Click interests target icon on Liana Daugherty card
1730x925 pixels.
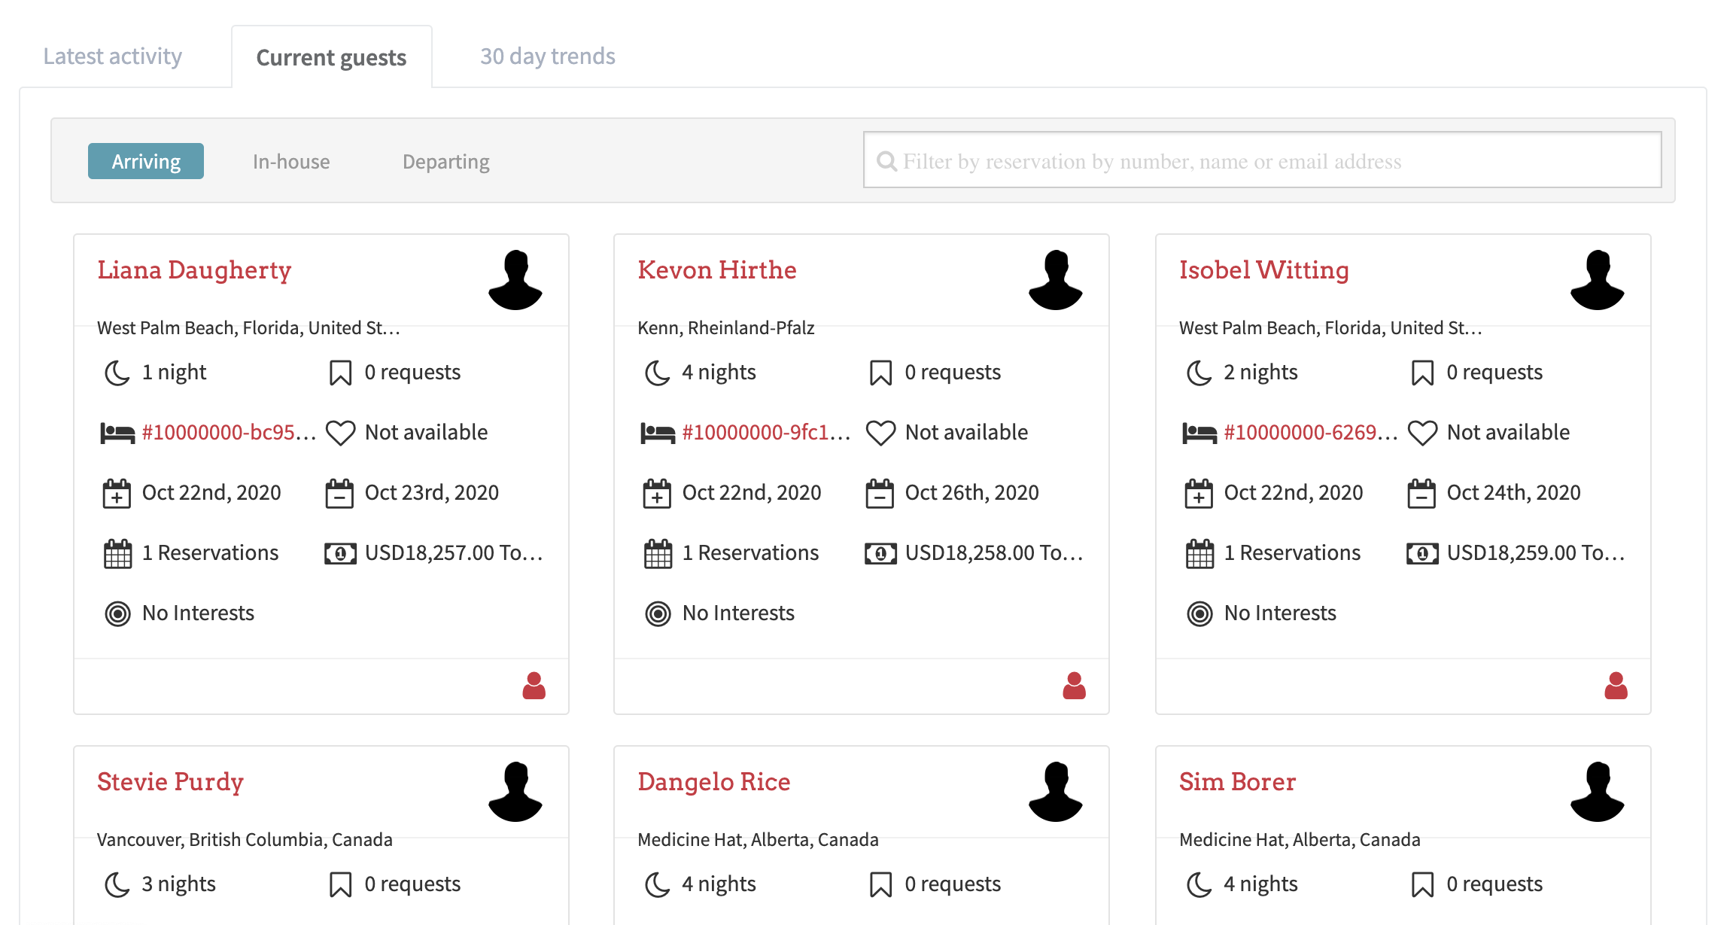(117, 614)
